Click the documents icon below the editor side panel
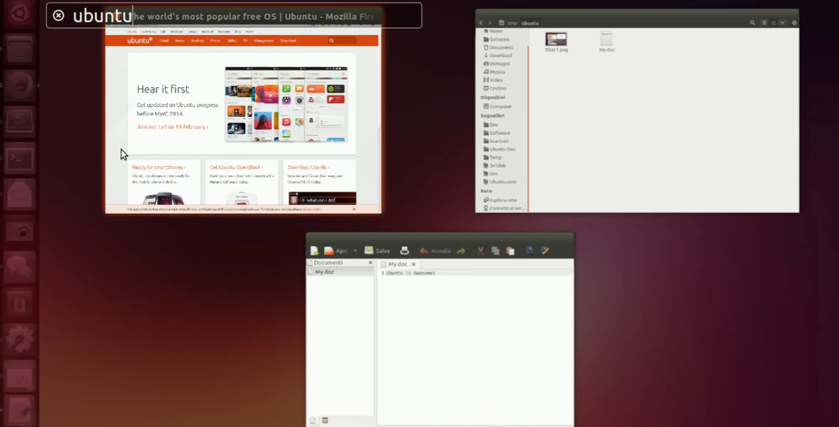839x427 pixels. pyautogui.click(x=313, y=421)
